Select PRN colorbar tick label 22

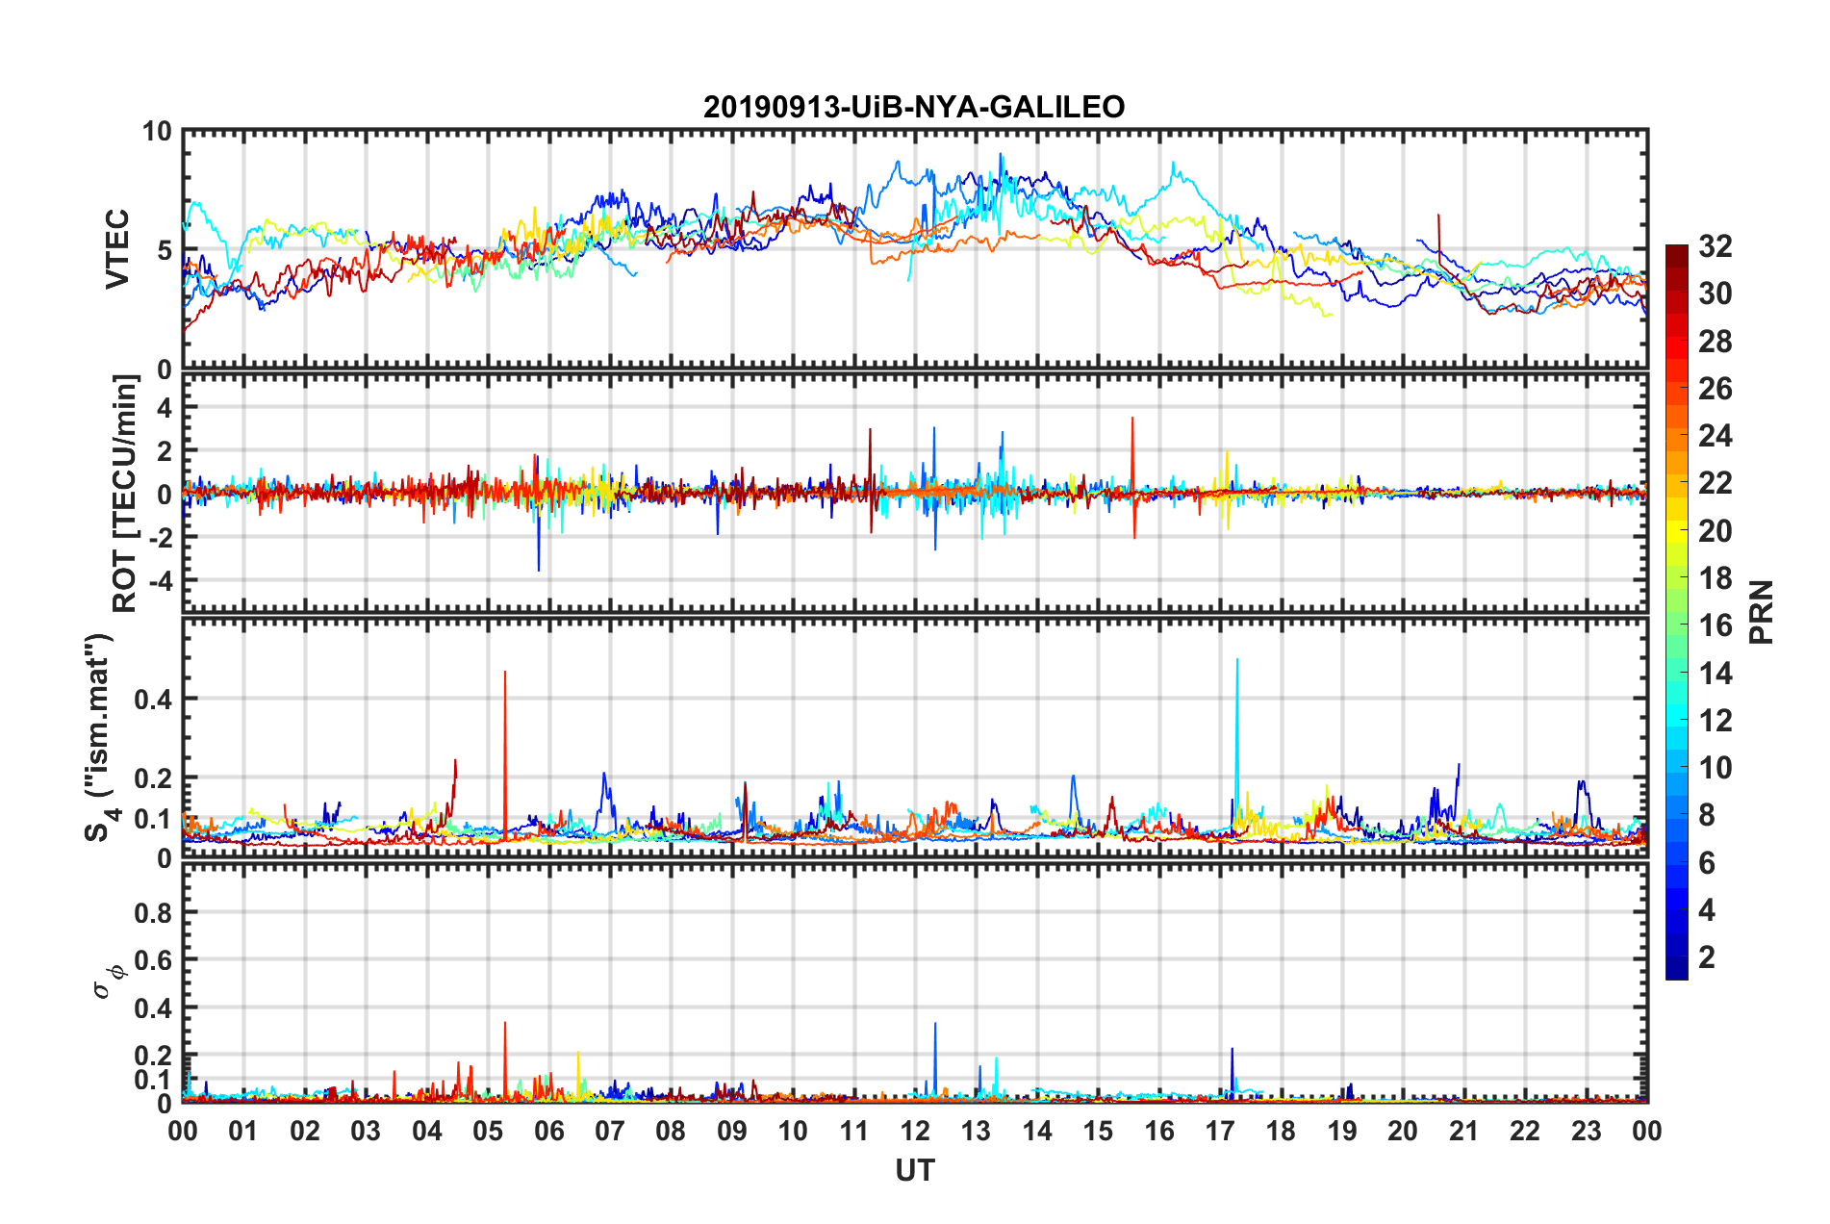[1716, 483]
